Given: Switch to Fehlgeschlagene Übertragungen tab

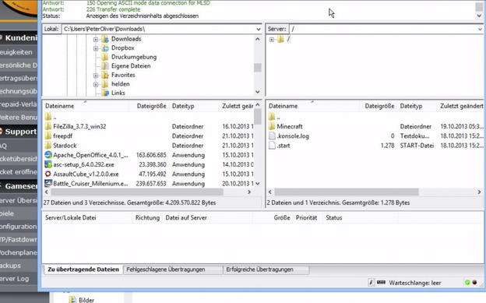Looking at the screenshot, I should click(x=173, y=270).
